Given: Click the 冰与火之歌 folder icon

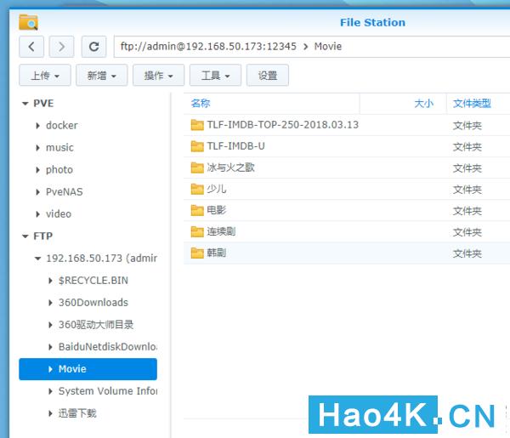Looking at the screenshot, I should tap(197, 168).
